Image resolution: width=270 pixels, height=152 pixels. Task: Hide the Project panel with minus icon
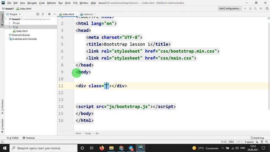coord(54,14)
